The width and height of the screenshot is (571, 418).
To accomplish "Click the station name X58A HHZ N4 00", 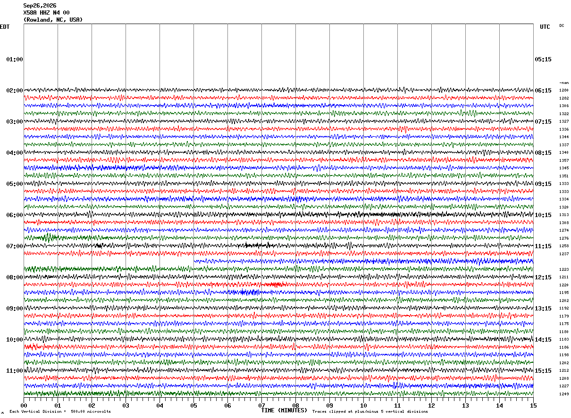I will tap(46, 13).
